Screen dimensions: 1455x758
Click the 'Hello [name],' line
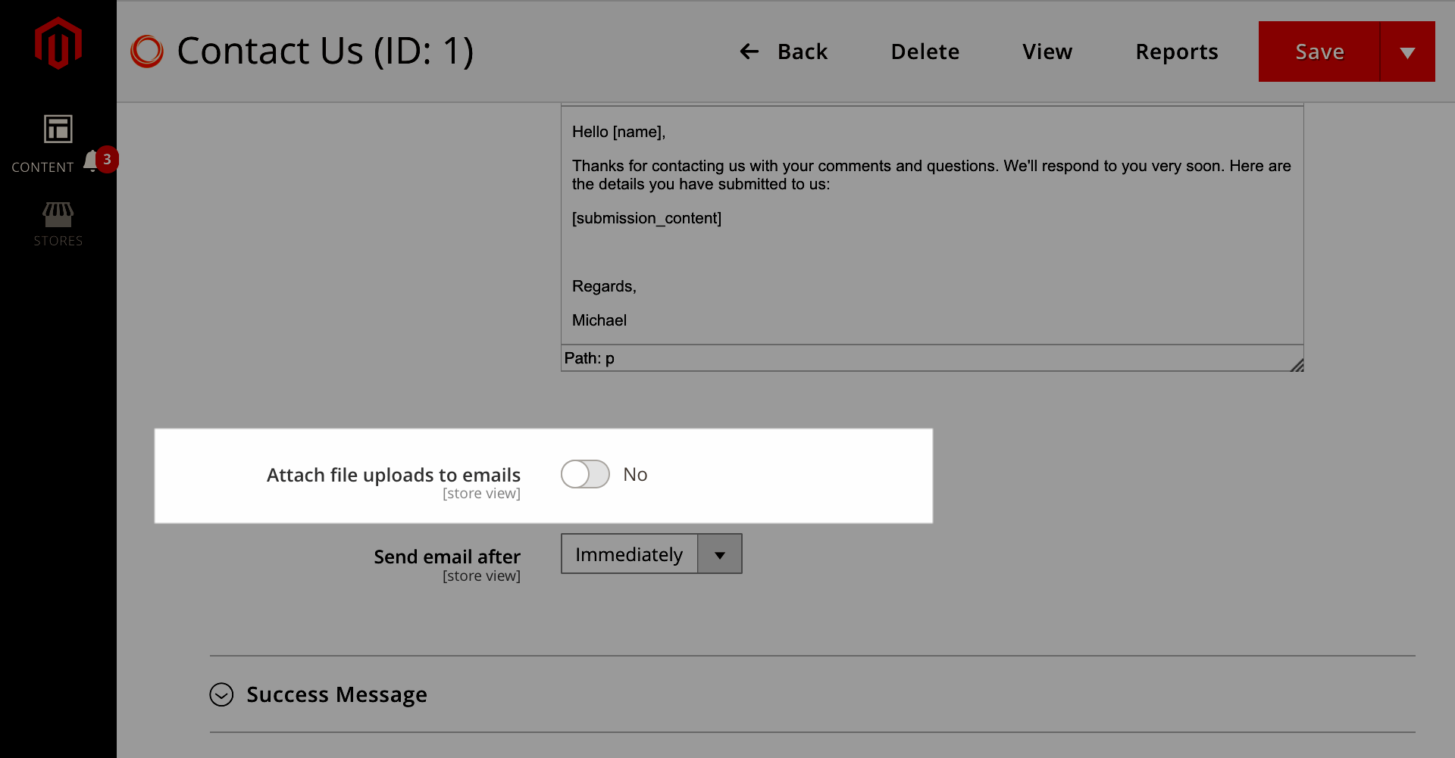[x=618, y=132]
